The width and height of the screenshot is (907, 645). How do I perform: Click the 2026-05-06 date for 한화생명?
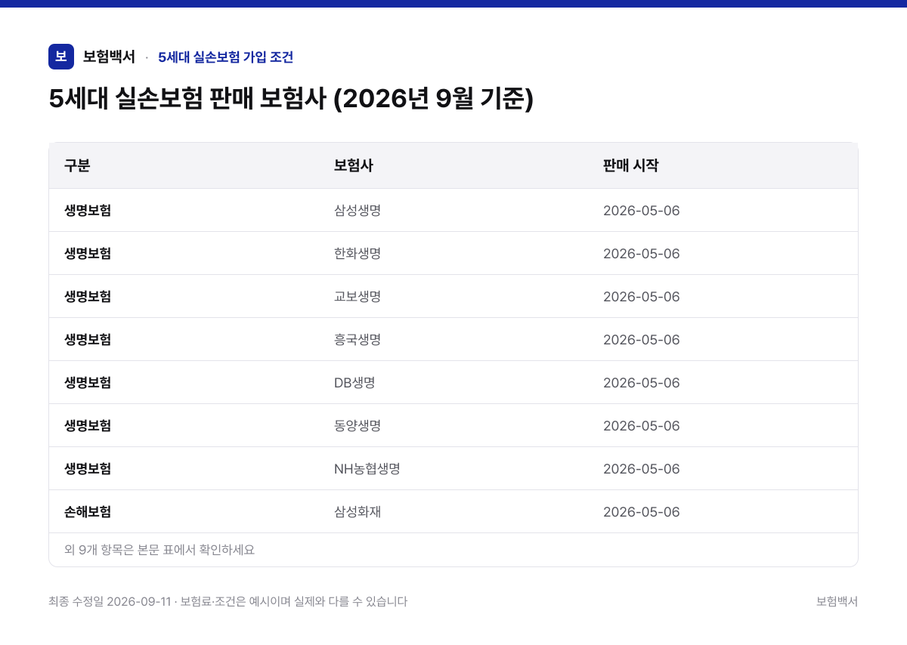coord(642,254)
